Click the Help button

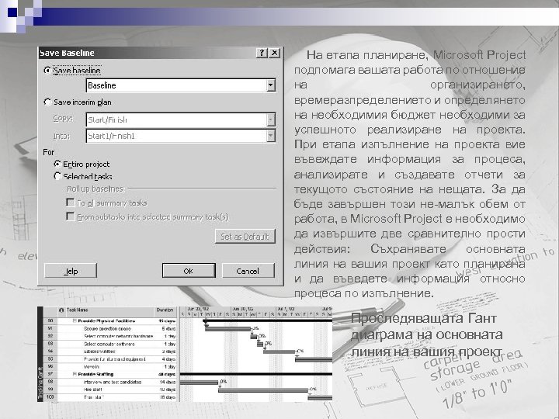click(71, 271)
